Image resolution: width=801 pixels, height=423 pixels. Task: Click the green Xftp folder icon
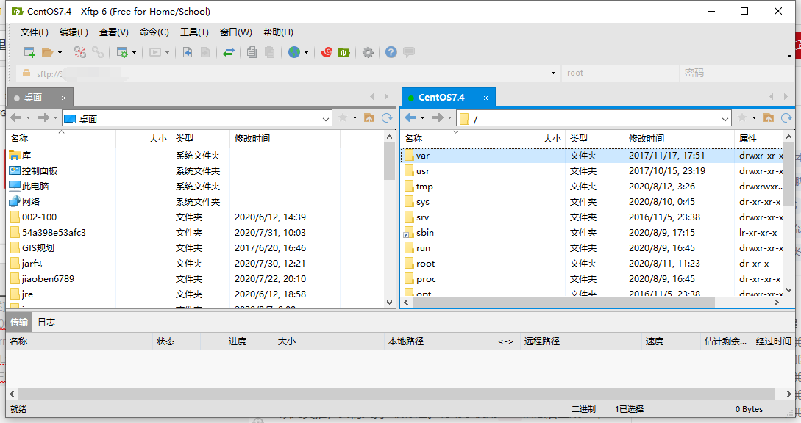(x=344, y=52)
